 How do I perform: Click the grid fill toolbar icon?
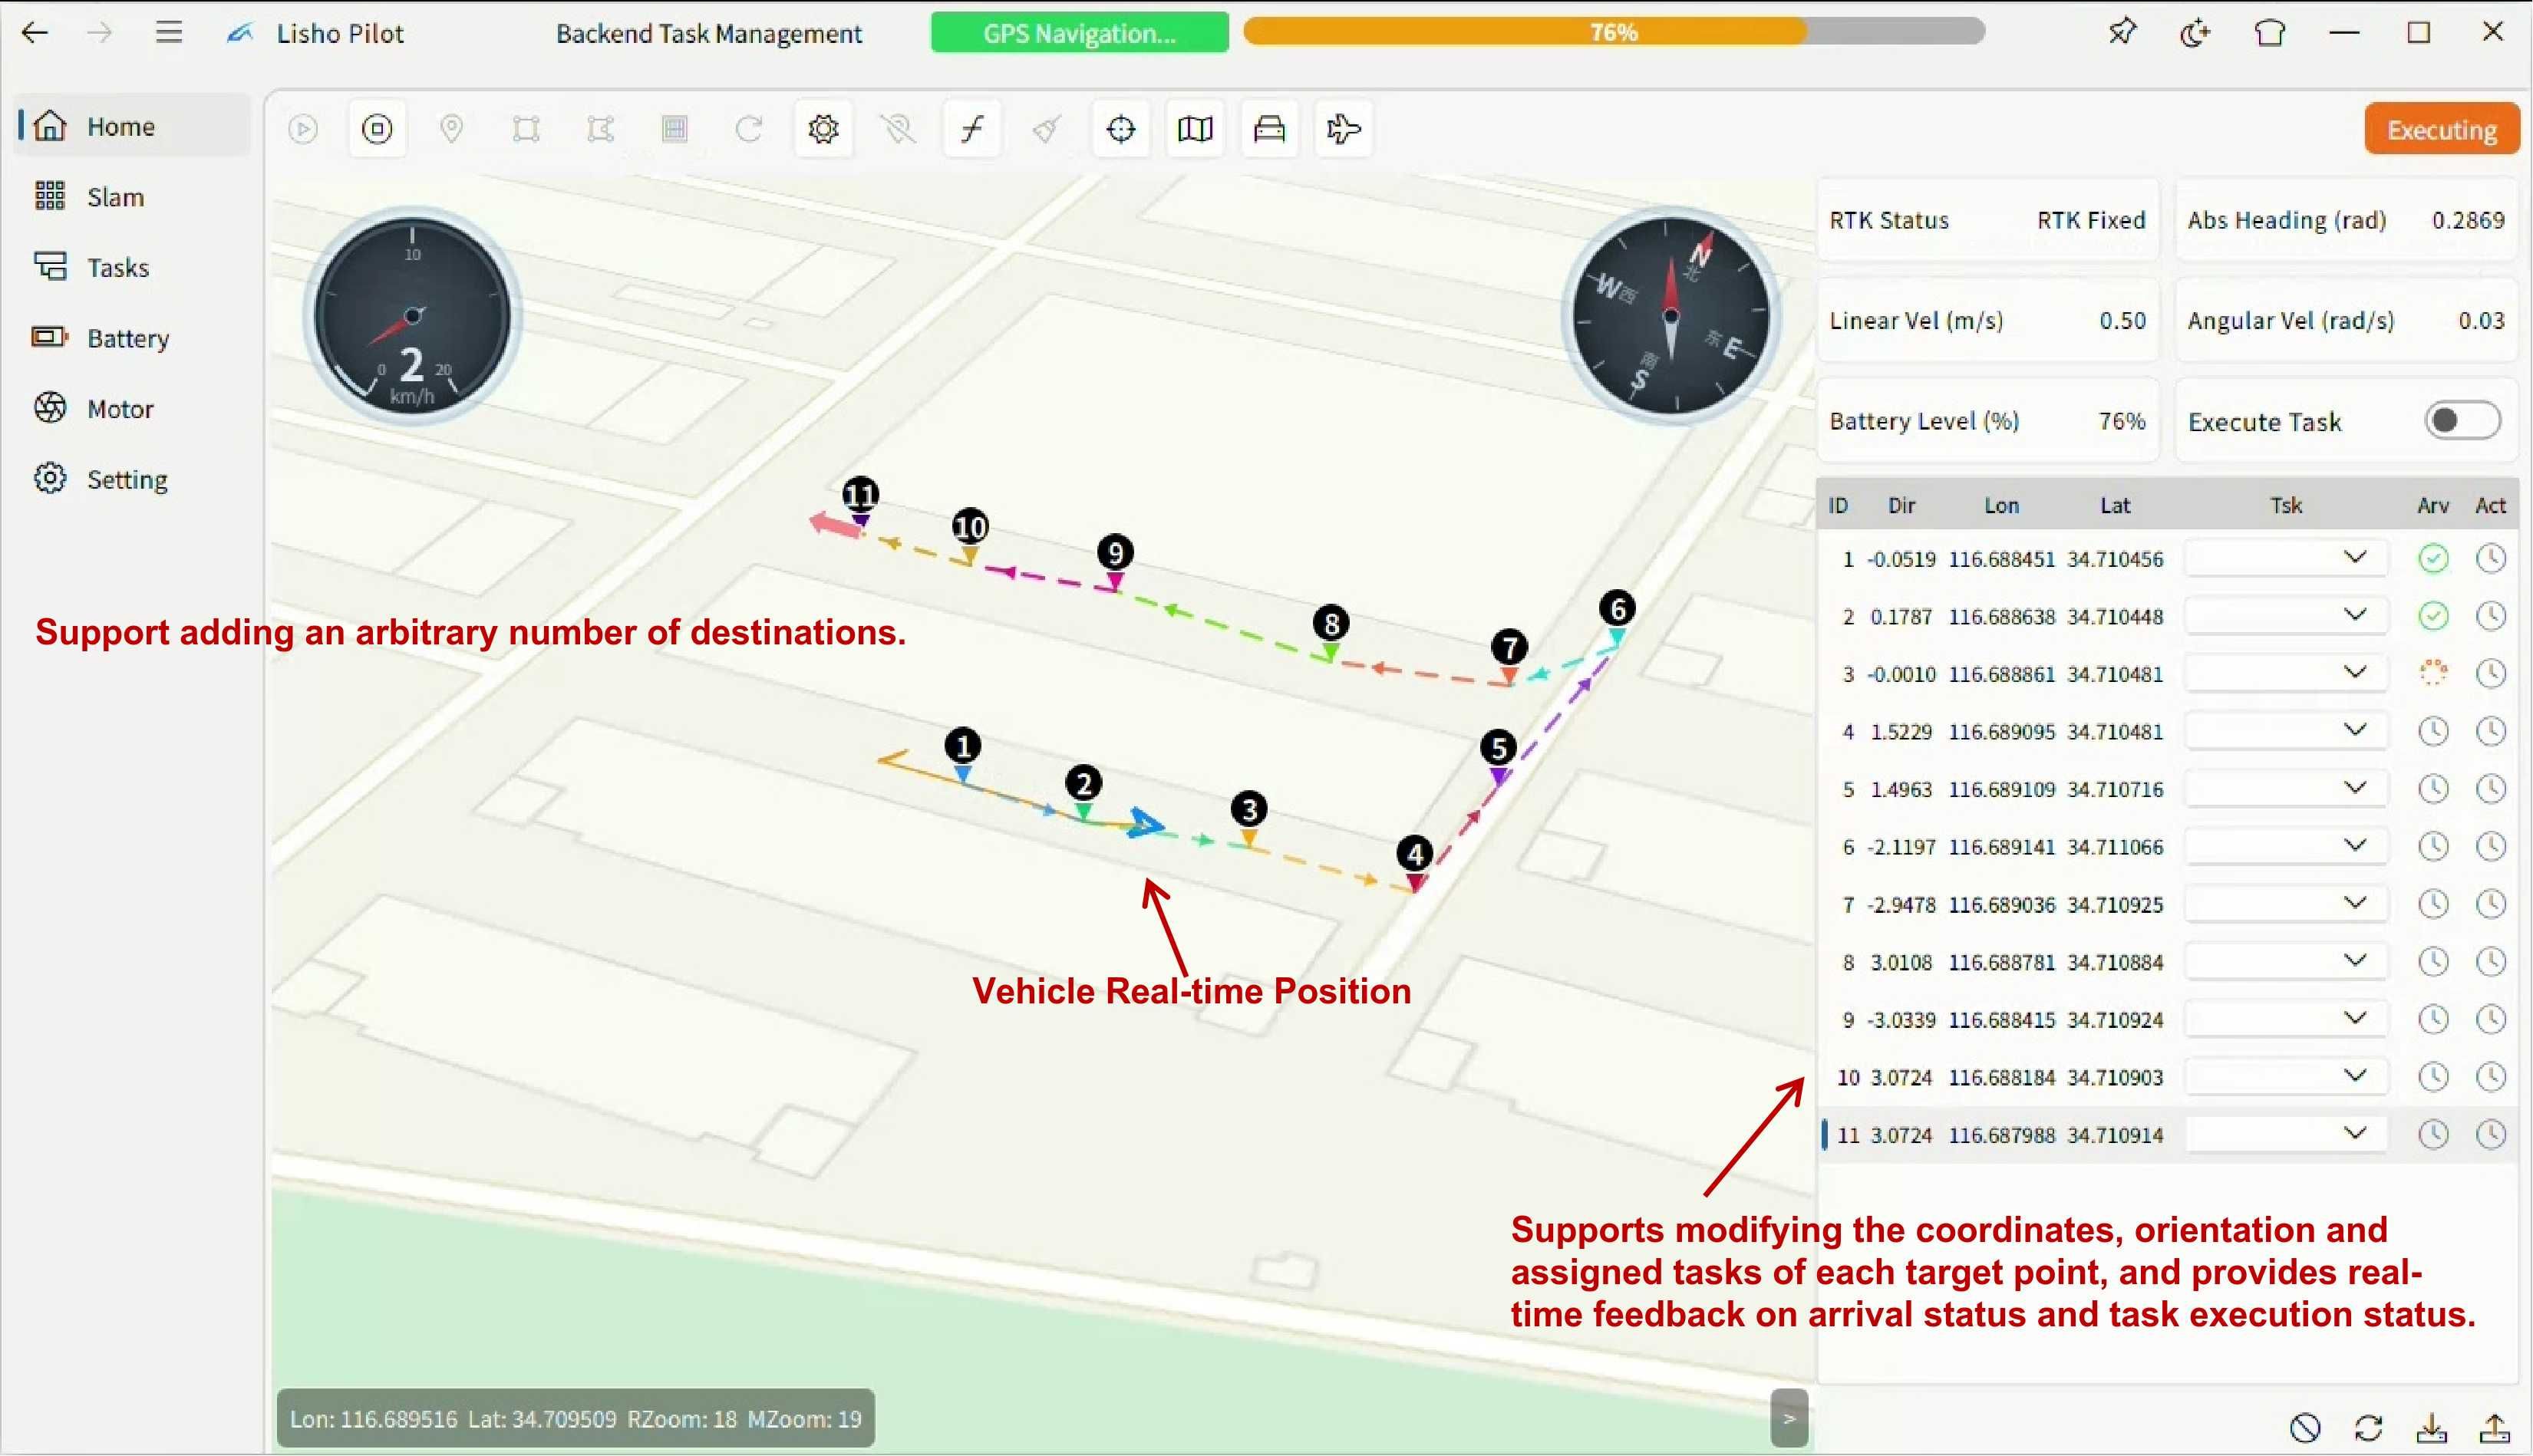click(x=675, y=129)
